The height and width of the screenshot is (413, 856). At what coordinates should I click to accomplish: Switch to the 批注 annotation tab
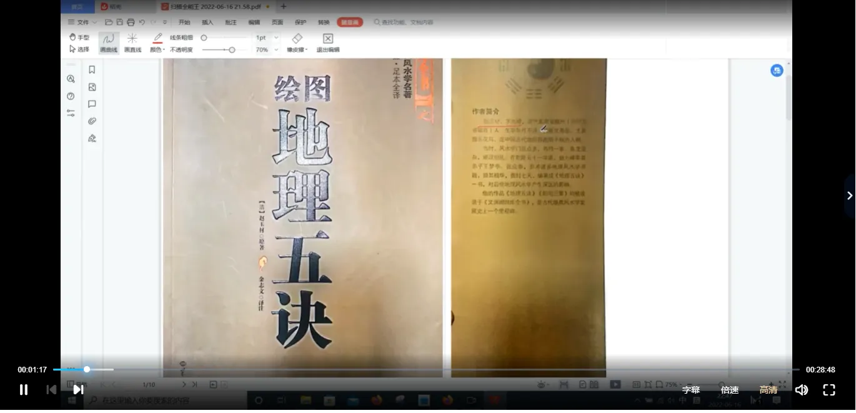(231, 22)
